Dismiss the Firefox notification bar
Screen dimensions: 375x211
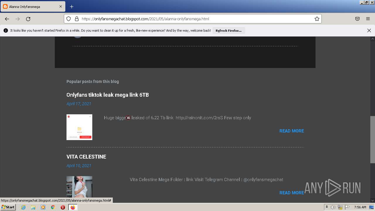click(369, 30)
